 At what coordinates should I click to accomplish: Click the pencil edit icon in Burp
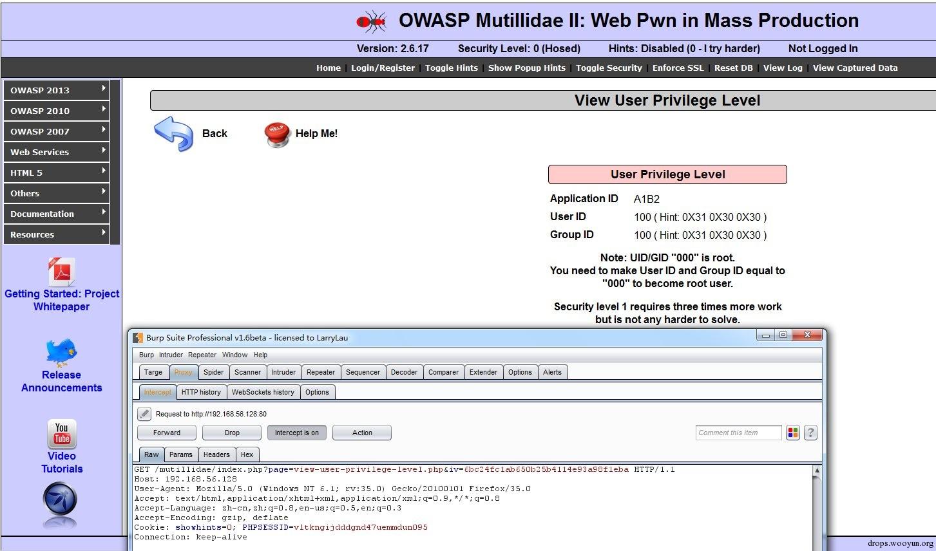(144, 414)
